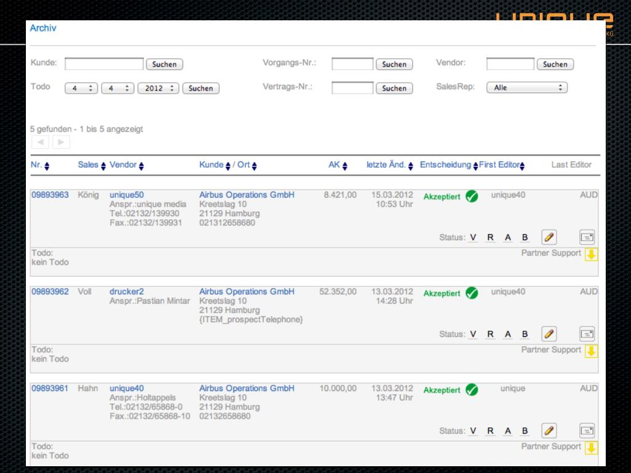Click the pencil edit icon for order 09893961
This screenshot has height=473, width=631.
click(549, 431)
